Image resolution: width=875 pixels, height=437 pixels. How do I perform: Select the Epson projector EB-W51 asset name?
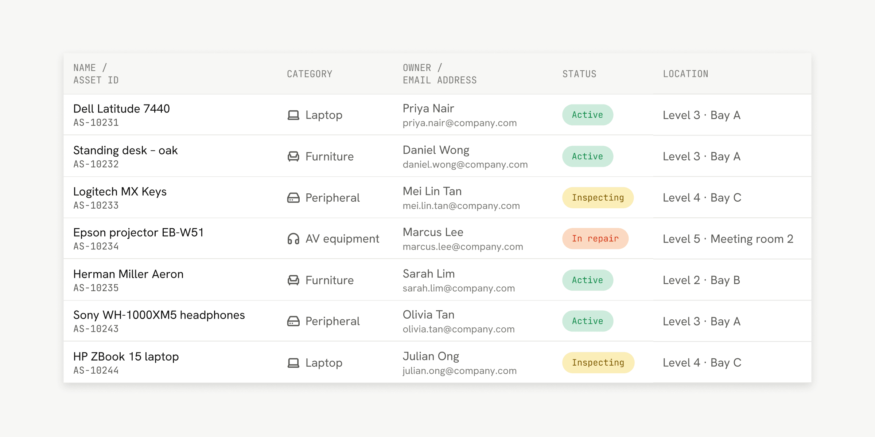[139, 233]
